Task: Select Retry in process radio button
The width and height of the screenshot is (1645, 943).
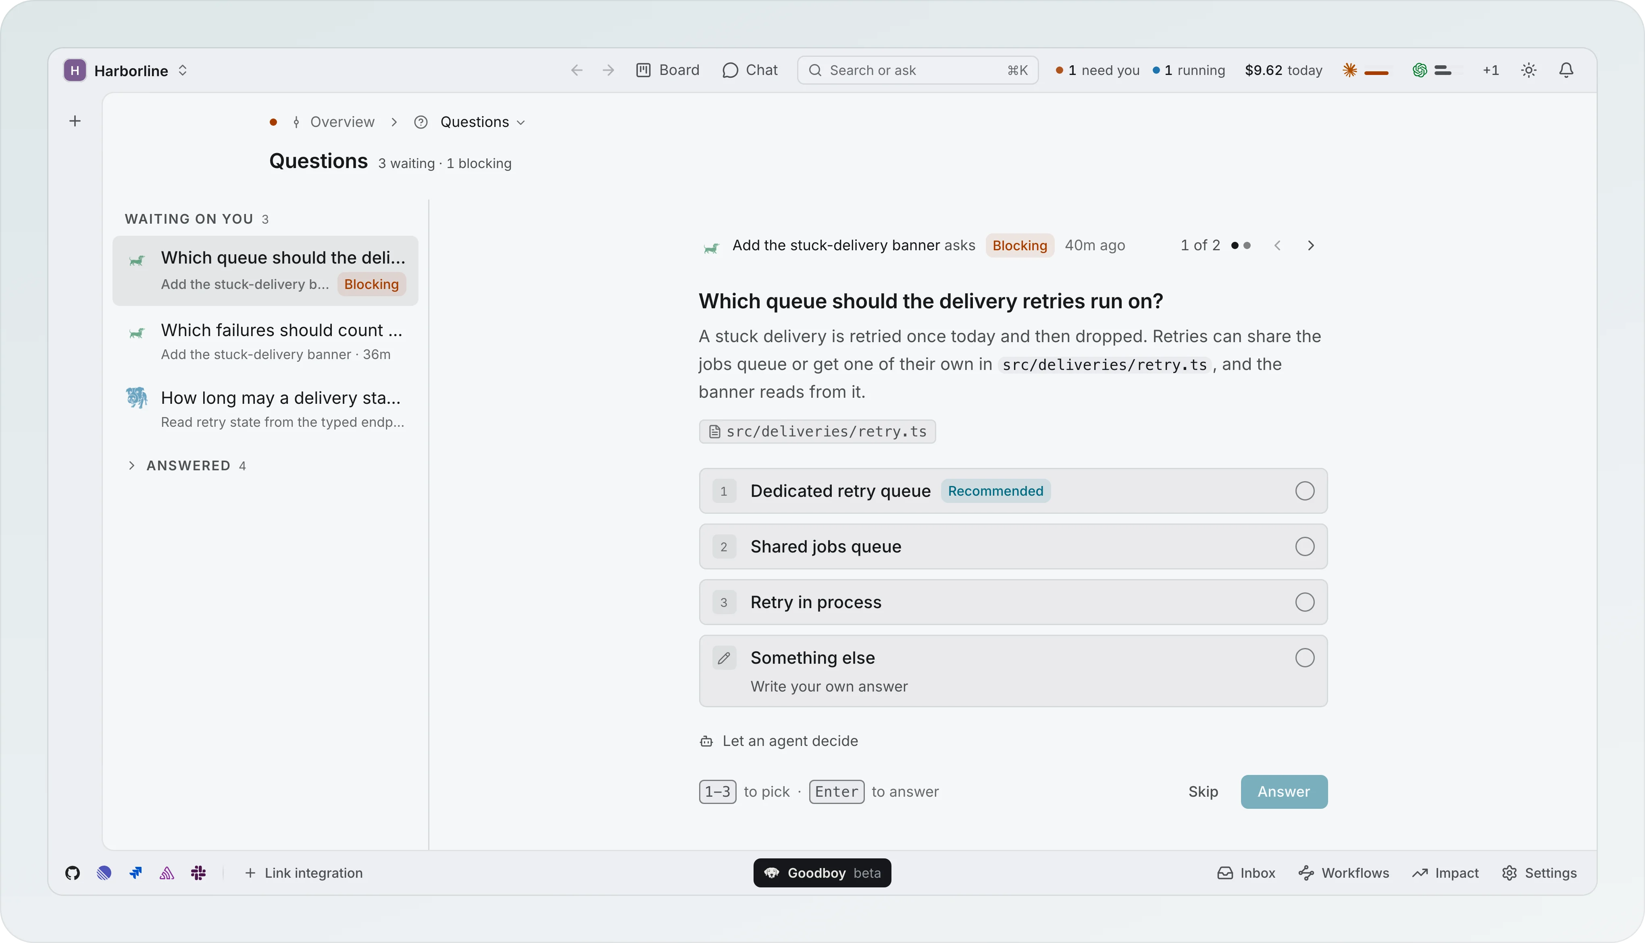Action: pyautogui.click(x=1305, y=602)
